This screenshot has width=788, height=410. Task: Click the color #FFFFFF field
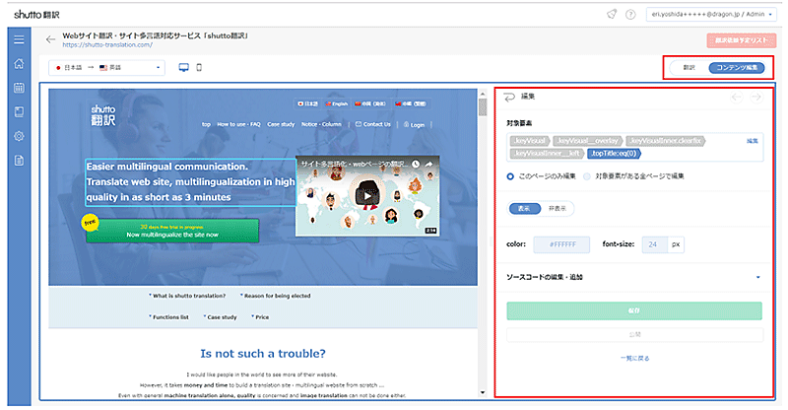(x=561, y=242)
